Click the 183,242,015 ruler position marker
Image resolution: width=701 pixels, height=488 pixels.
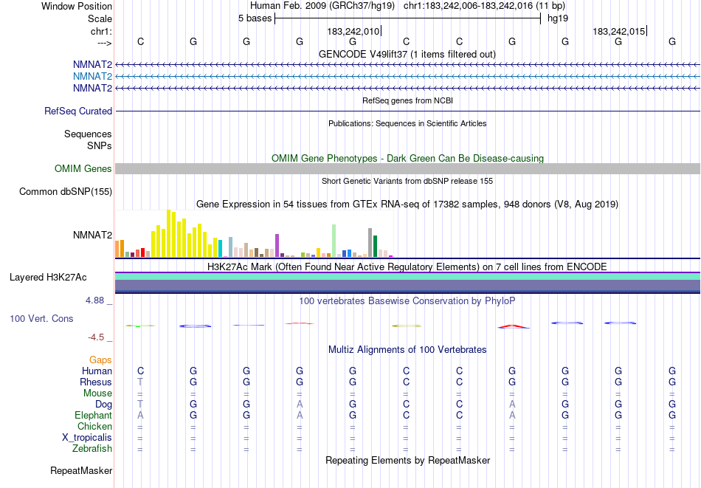[x=620, y=31]
